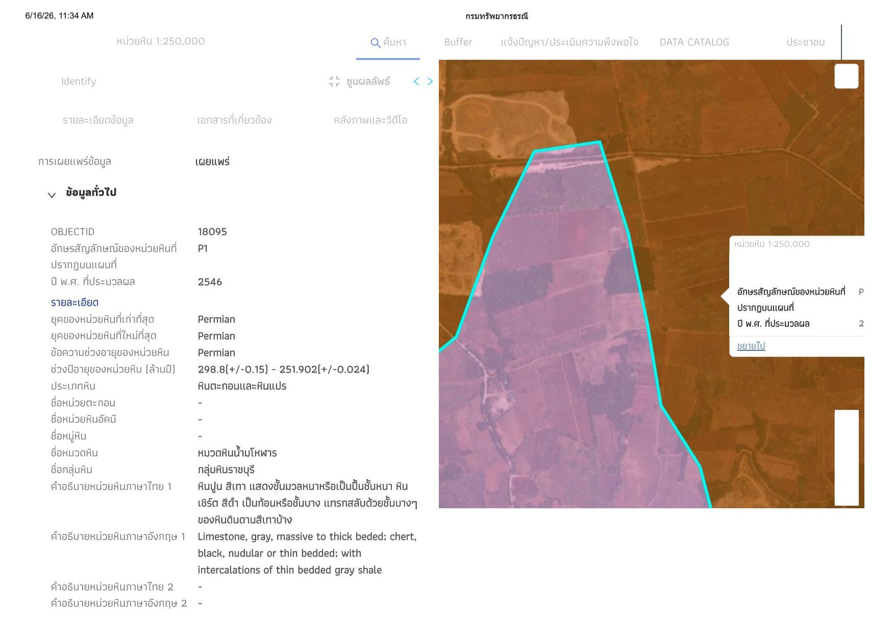Switch to รายละเอียดข้อมูล tab

tap(98, 120)
